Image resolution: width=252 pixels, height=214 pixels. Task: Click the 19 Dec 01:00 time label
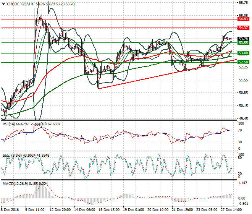coord(133,210)
